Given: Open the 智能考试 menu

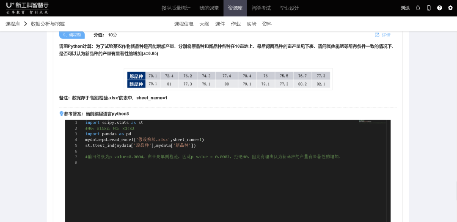Looking at the screenshot, I should [x=261, y=8].
